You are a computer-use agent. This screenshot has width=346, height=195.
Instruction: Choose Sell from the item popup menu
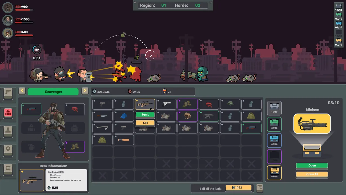[x=145, y=123]
